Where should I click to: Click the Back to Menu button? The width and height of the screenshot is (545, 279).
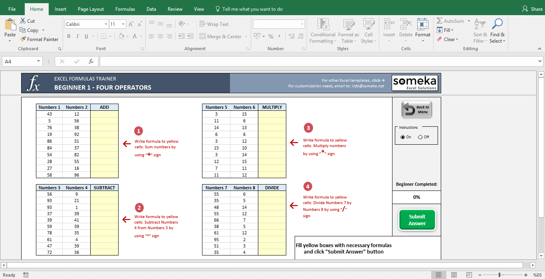(417, 110)
